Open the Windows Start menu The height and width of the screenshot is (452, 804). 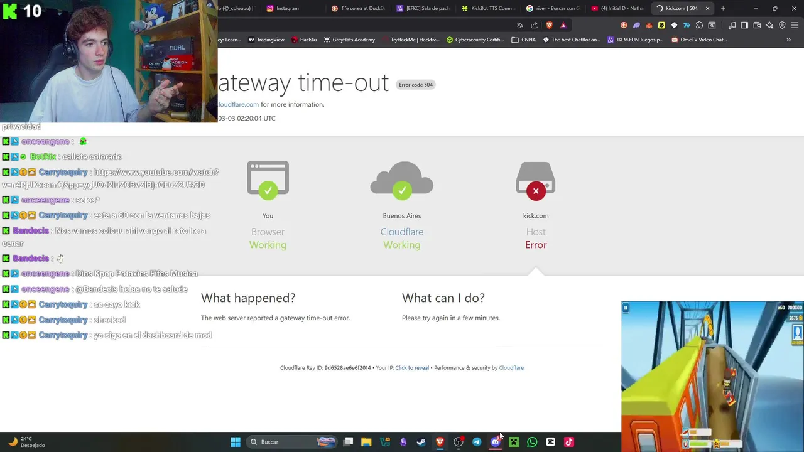coord(235,442)
